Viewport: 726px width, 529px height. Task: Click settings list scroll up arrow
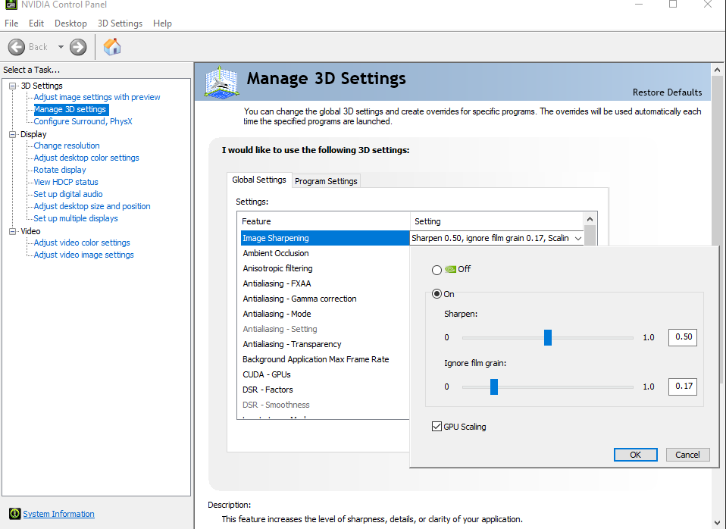(x=590, y=219)
